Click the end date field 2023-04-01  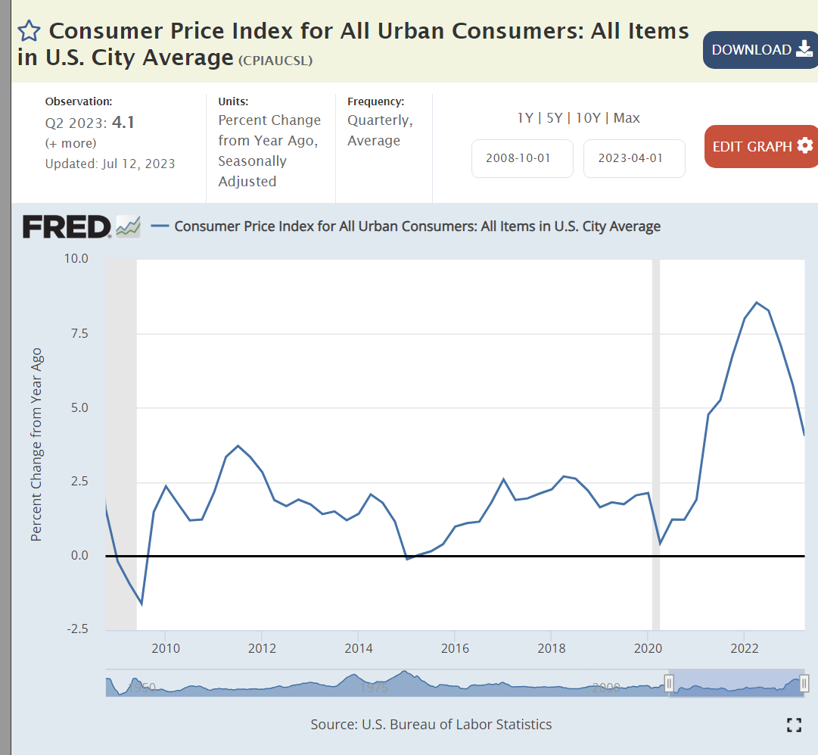tap(634, 158)
